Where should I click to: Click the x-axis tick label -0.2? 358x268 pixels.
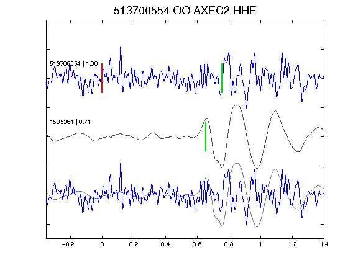pos(68,244)
